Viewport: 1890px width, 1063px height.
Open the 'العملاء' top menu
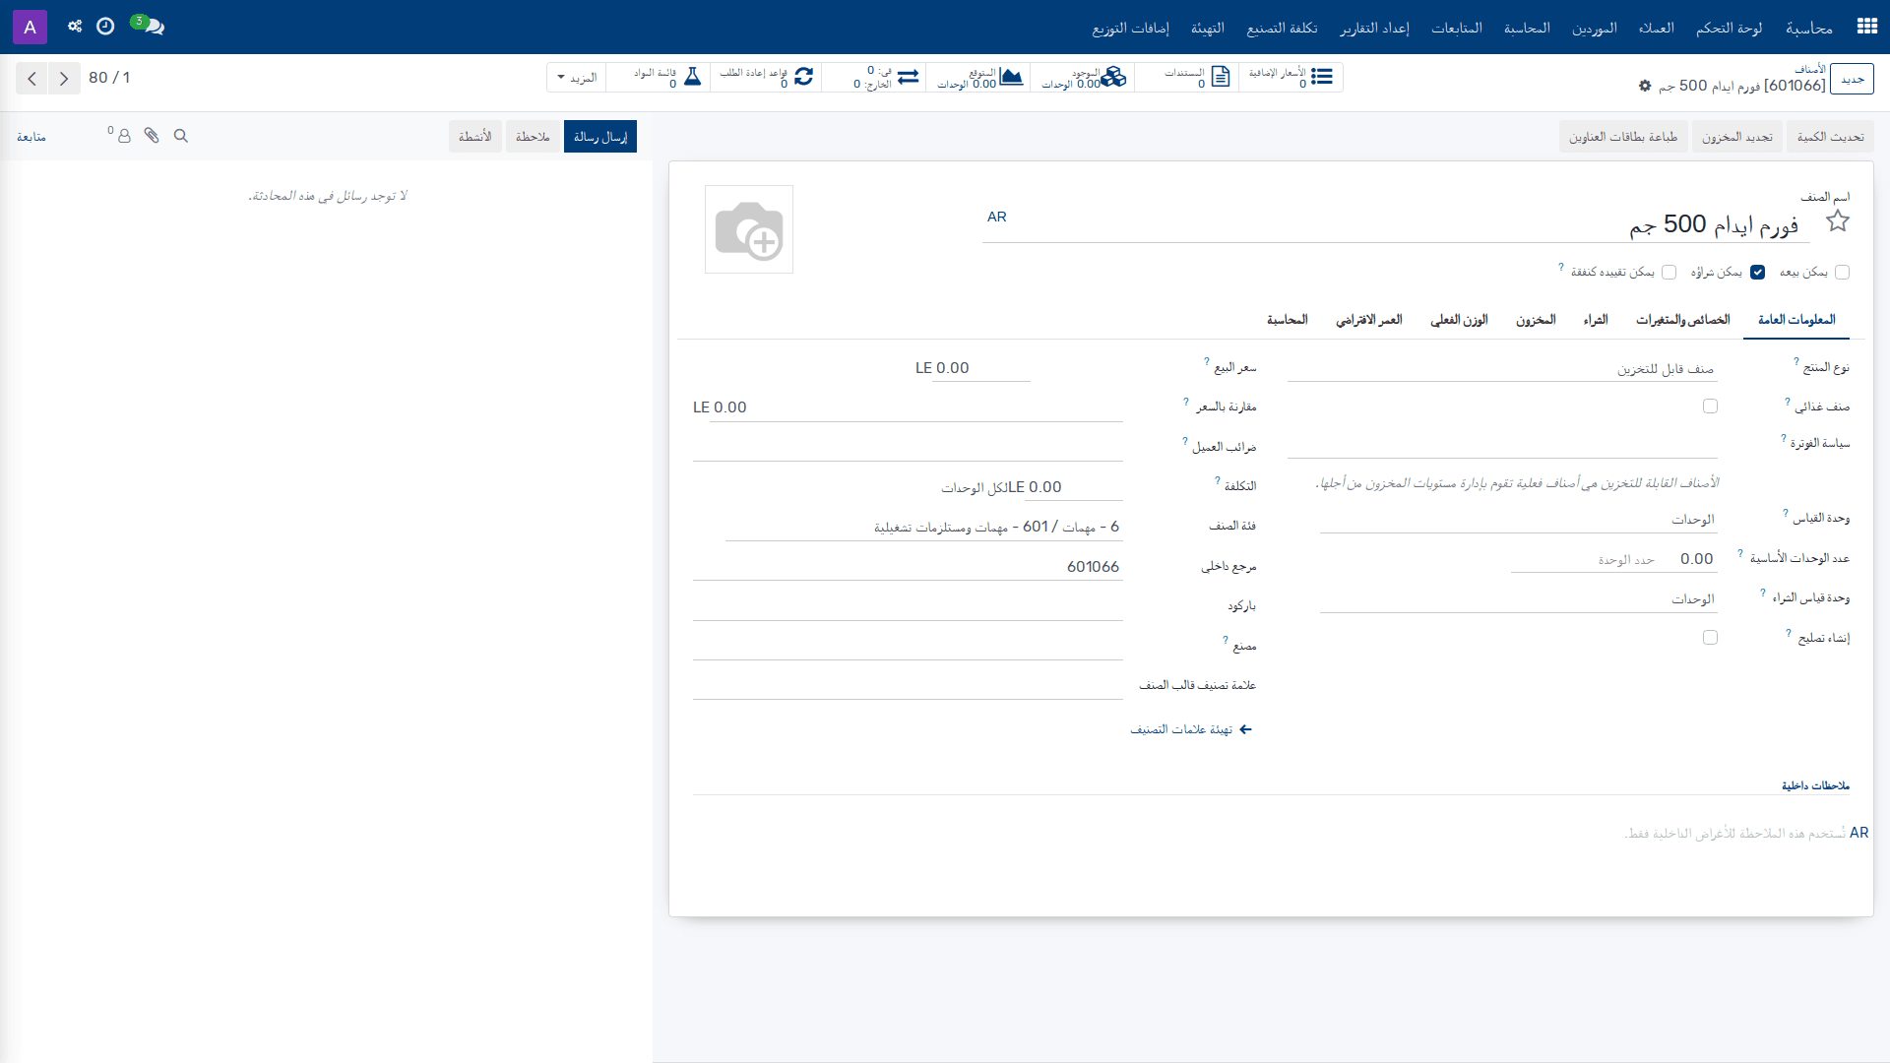[x=1656, y=28]
